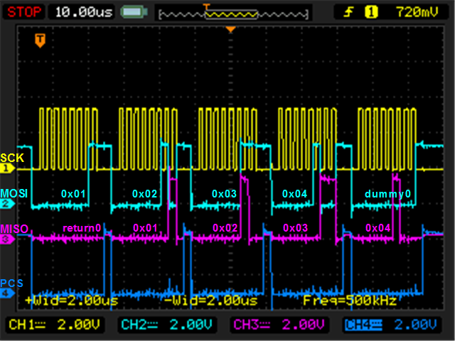The image size is (455, 341).
Task: Click the cyan 0x03 MOSI annotation
Action: coord(225,194)
